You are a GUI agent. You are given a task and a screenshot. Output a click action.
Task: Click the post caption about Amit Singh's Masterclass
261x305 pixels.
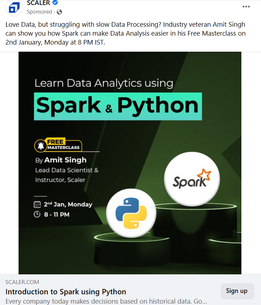point(126,33)
